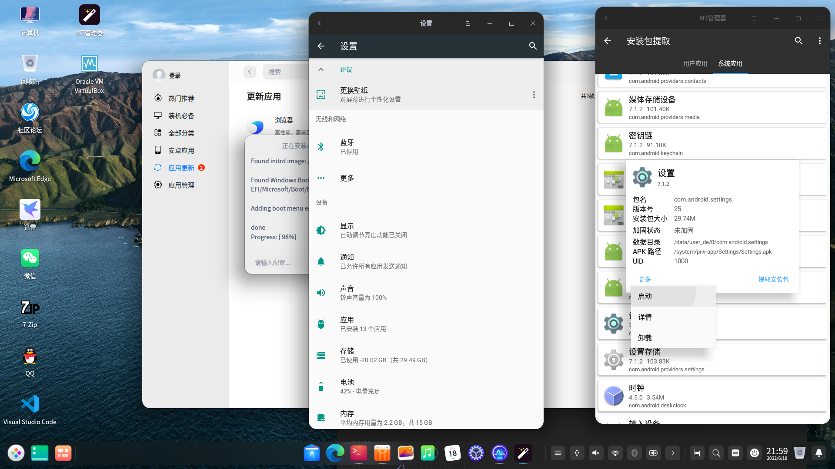835x469 pixels.
Task: Open search in the Settings app
Action: [533, 46]
